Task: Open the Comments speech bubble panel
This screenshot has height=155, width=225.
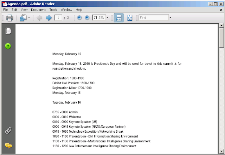Action: [8, 146]
